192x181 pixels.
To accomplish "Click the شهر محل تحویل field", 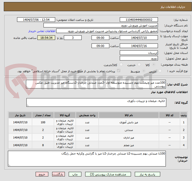I will (139, 58).
